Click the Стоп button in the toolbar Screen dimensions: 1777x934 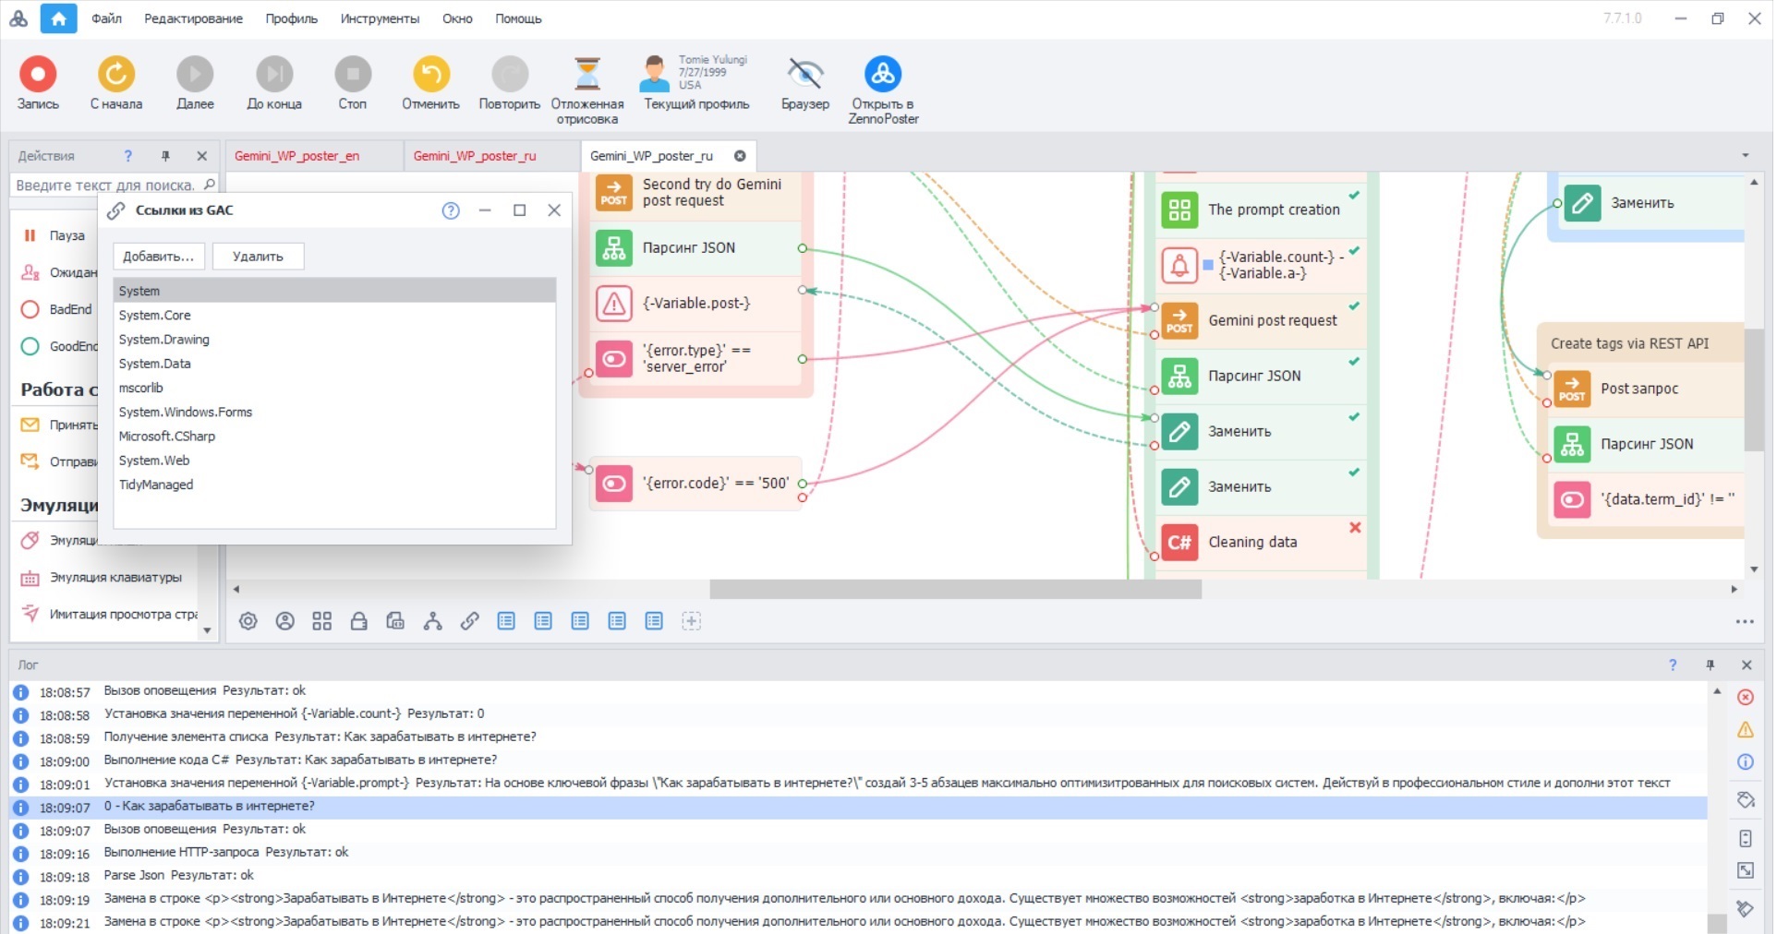point(353,83)
